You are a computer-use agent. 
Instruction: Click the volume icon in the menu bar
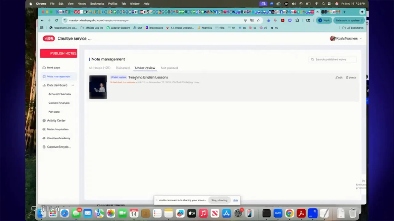pyautogui.click(x=294, y=4)
